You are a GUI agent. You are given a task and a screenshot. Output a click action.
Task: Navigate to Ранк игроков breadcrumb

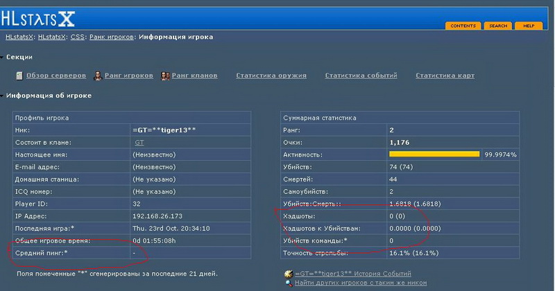(111, 37)
